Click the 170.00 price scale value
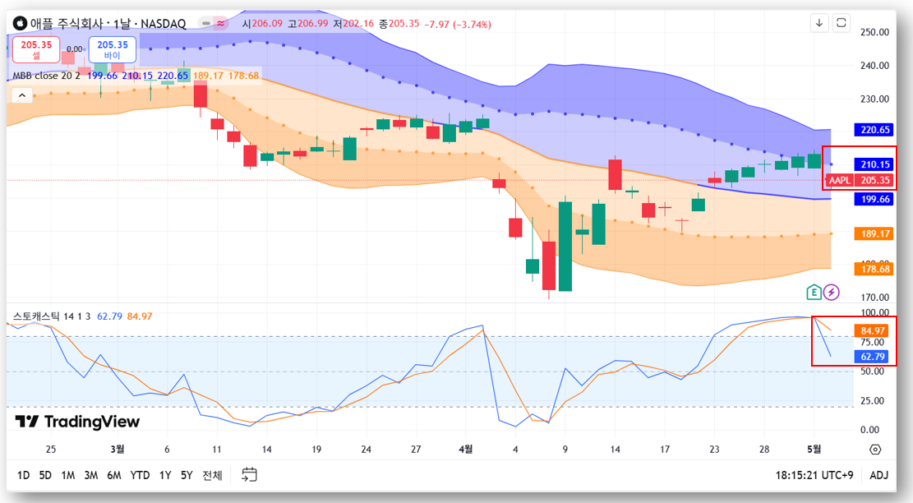The height and width of the screenshot is (503, 913). (874, 298)
